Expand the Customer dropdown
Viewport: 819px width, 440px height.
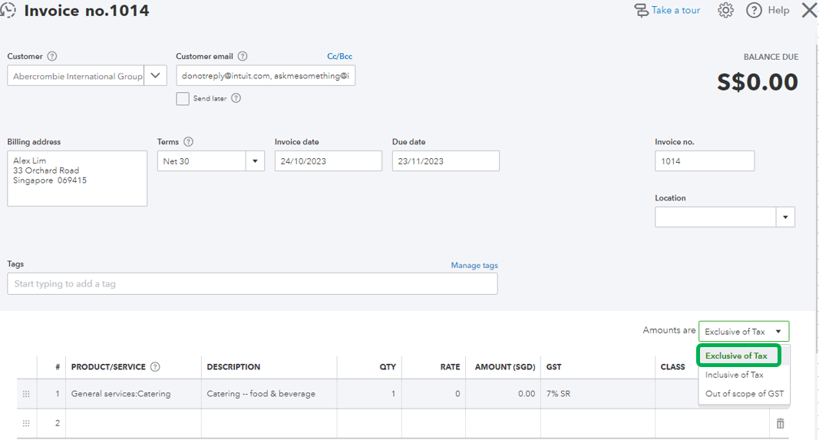(156, 76)
